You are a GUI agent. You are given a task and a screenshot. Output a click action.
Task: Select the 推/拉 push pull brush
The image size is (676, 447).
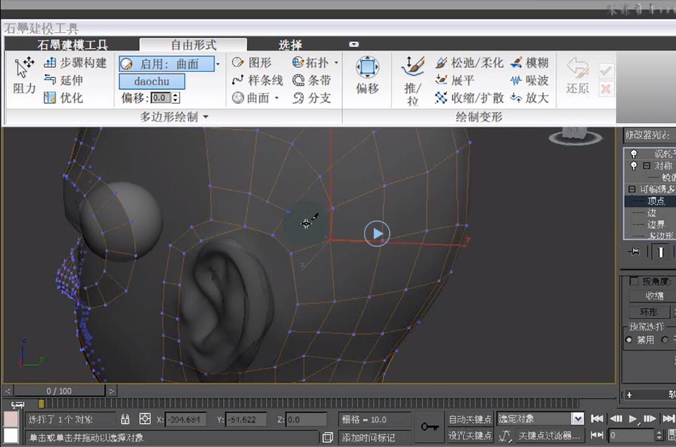(412, 81)
